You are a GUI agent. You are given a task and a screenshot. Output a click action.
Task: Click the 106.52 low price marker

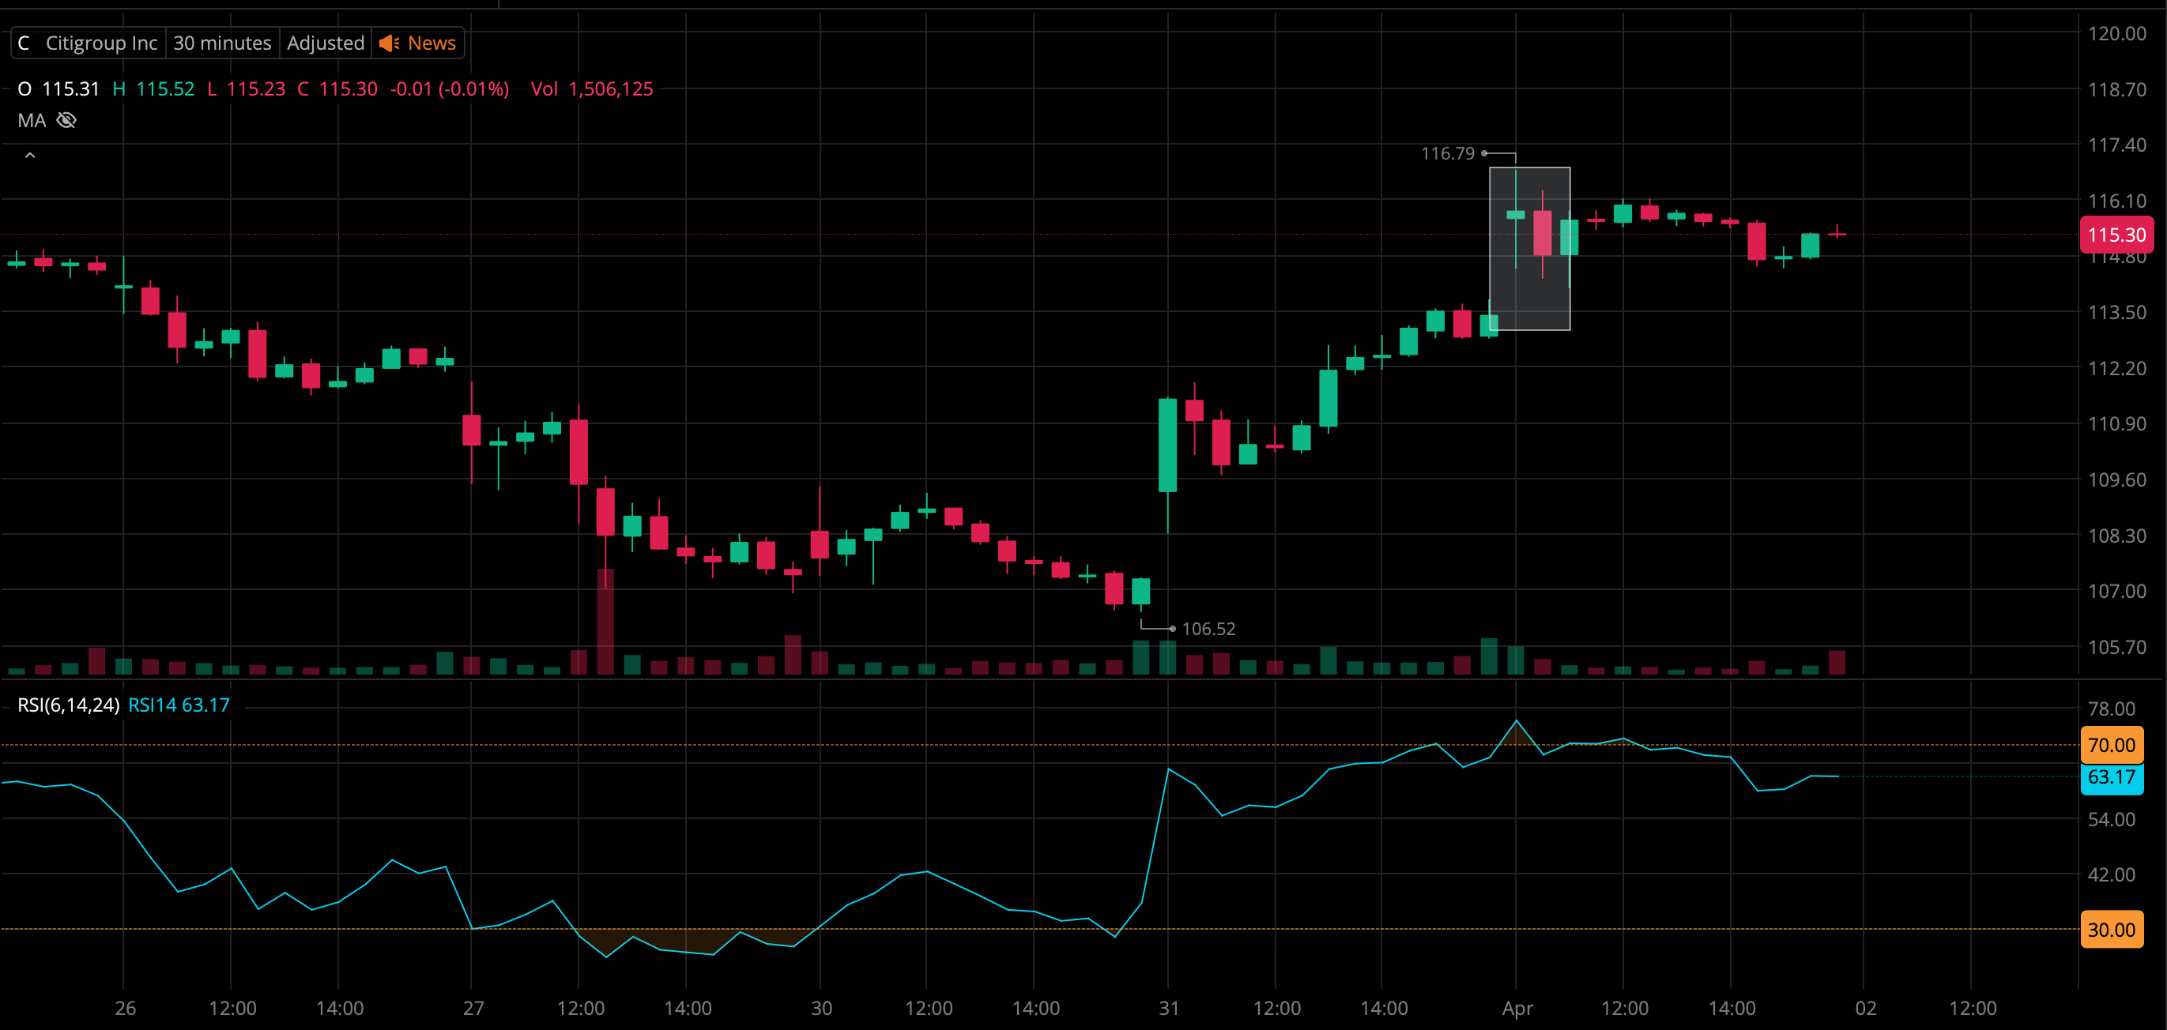1208,629
